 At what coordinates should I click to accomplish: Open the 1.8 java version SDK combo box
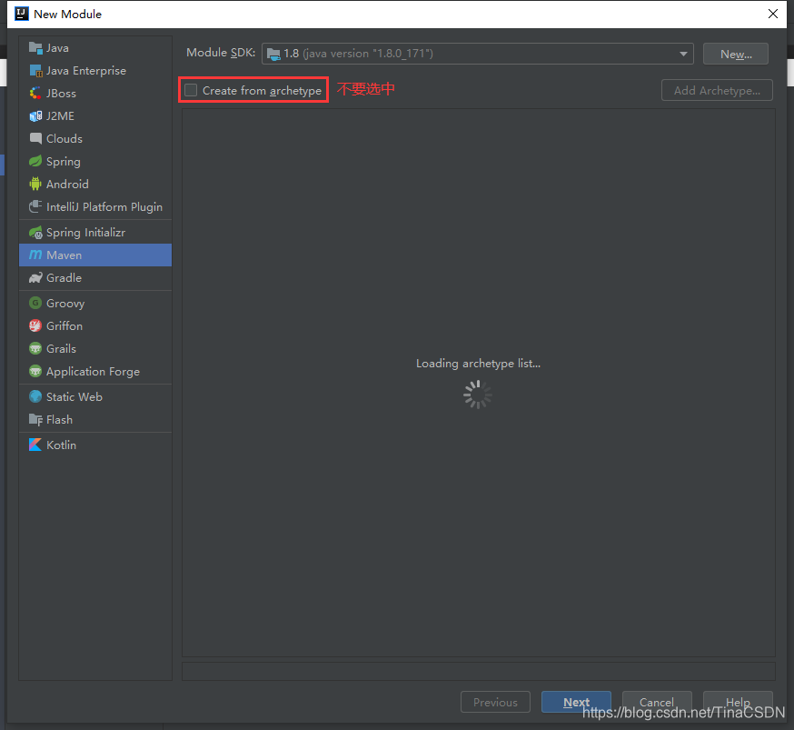tap(478, 54)
